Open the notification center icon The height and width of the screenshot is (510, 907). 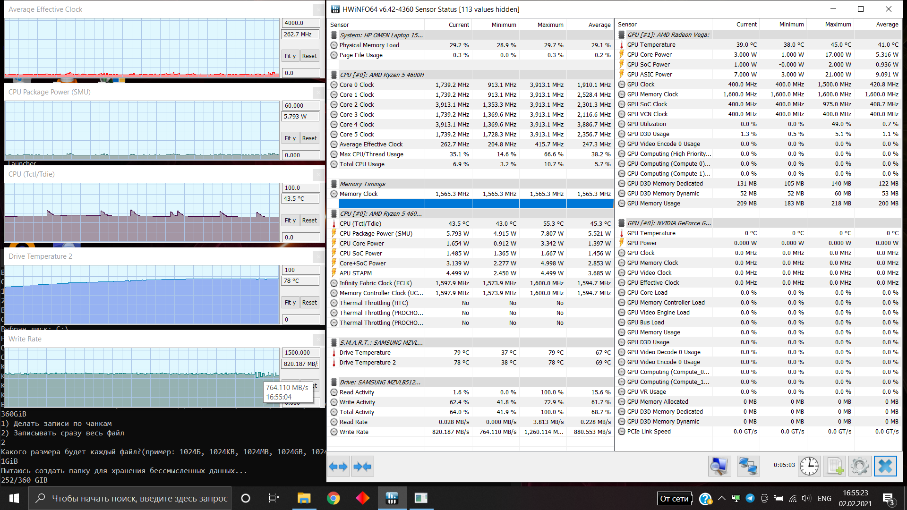888,498
